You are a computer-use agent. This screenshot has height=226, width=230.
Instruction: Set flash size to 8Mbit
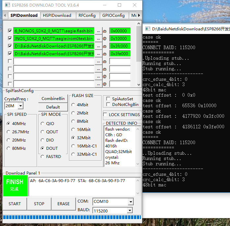pos(73,121)
